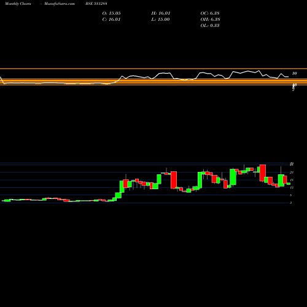Click the BSE 531288 symbol label
307x307 pixels.
96,4
